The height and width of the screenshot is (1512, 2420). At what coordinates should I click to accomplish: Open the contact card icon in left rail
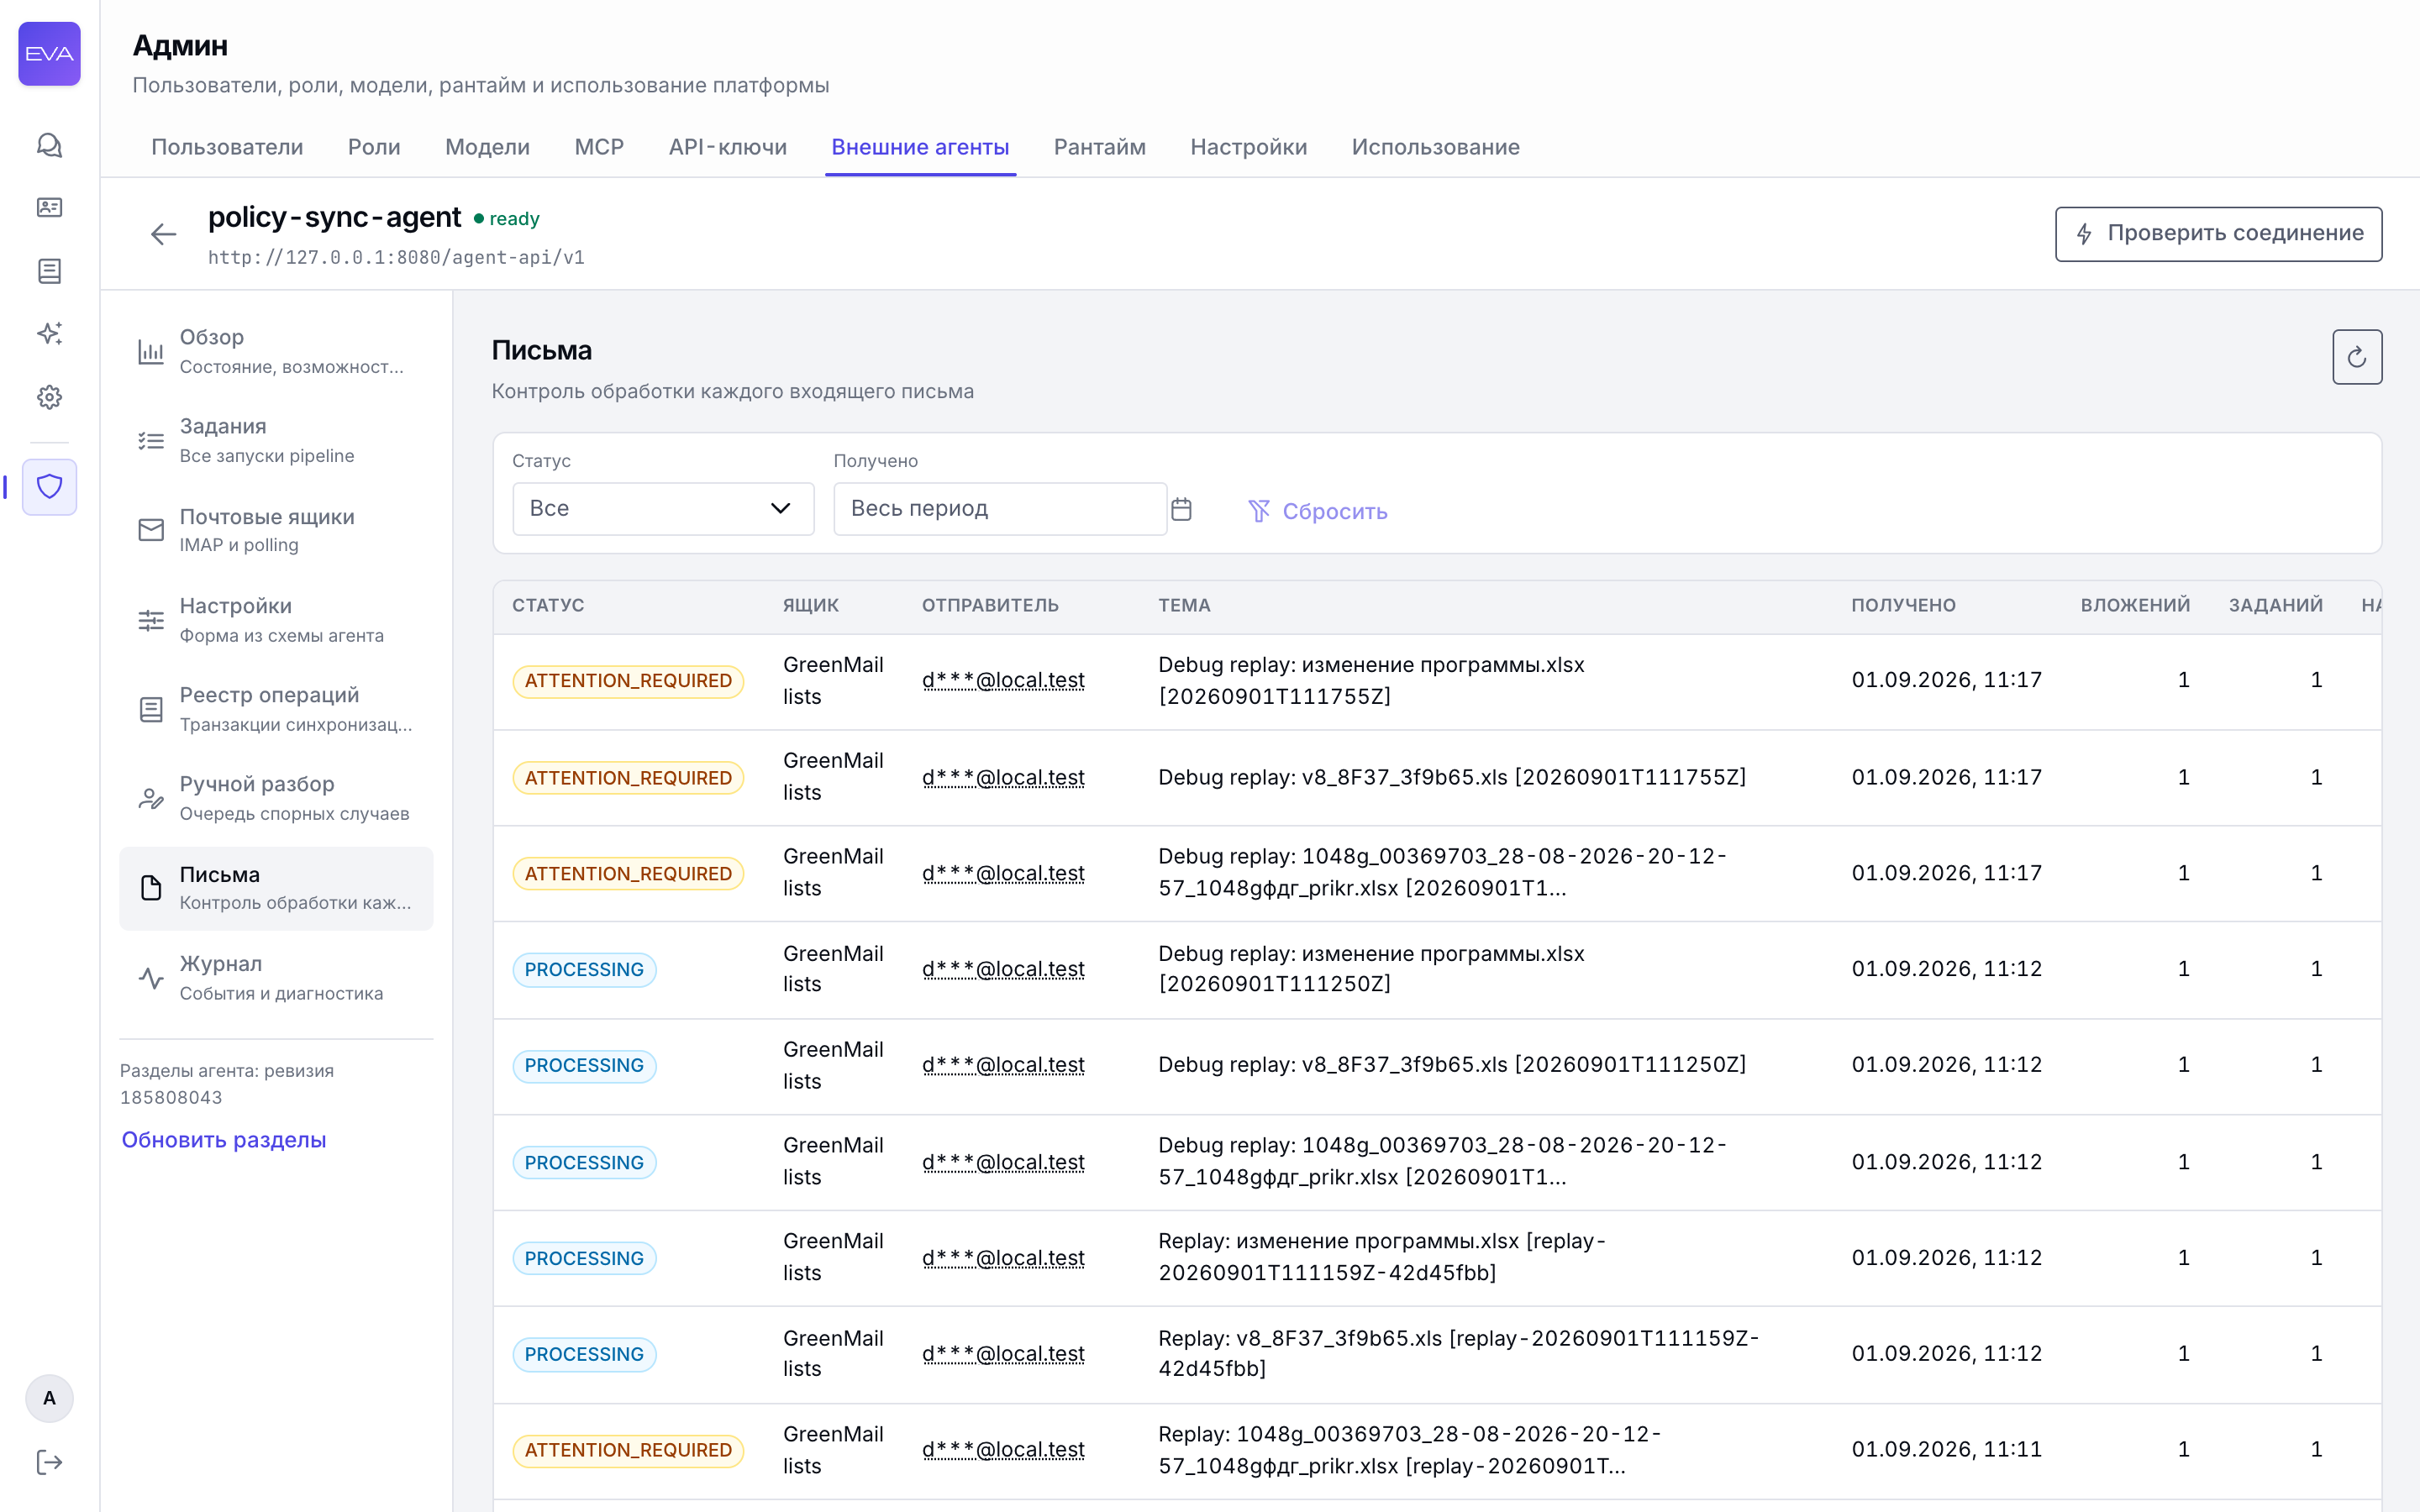[x=49, y=207]
